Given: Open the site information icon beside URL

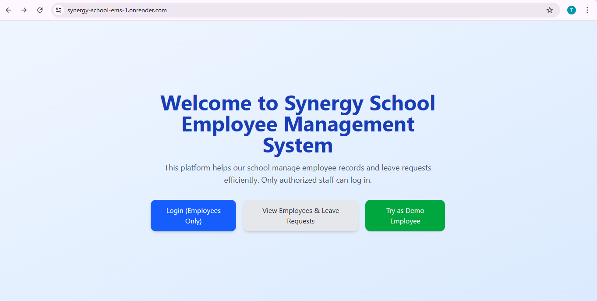Looking at the screenshot, I should 59,10.
